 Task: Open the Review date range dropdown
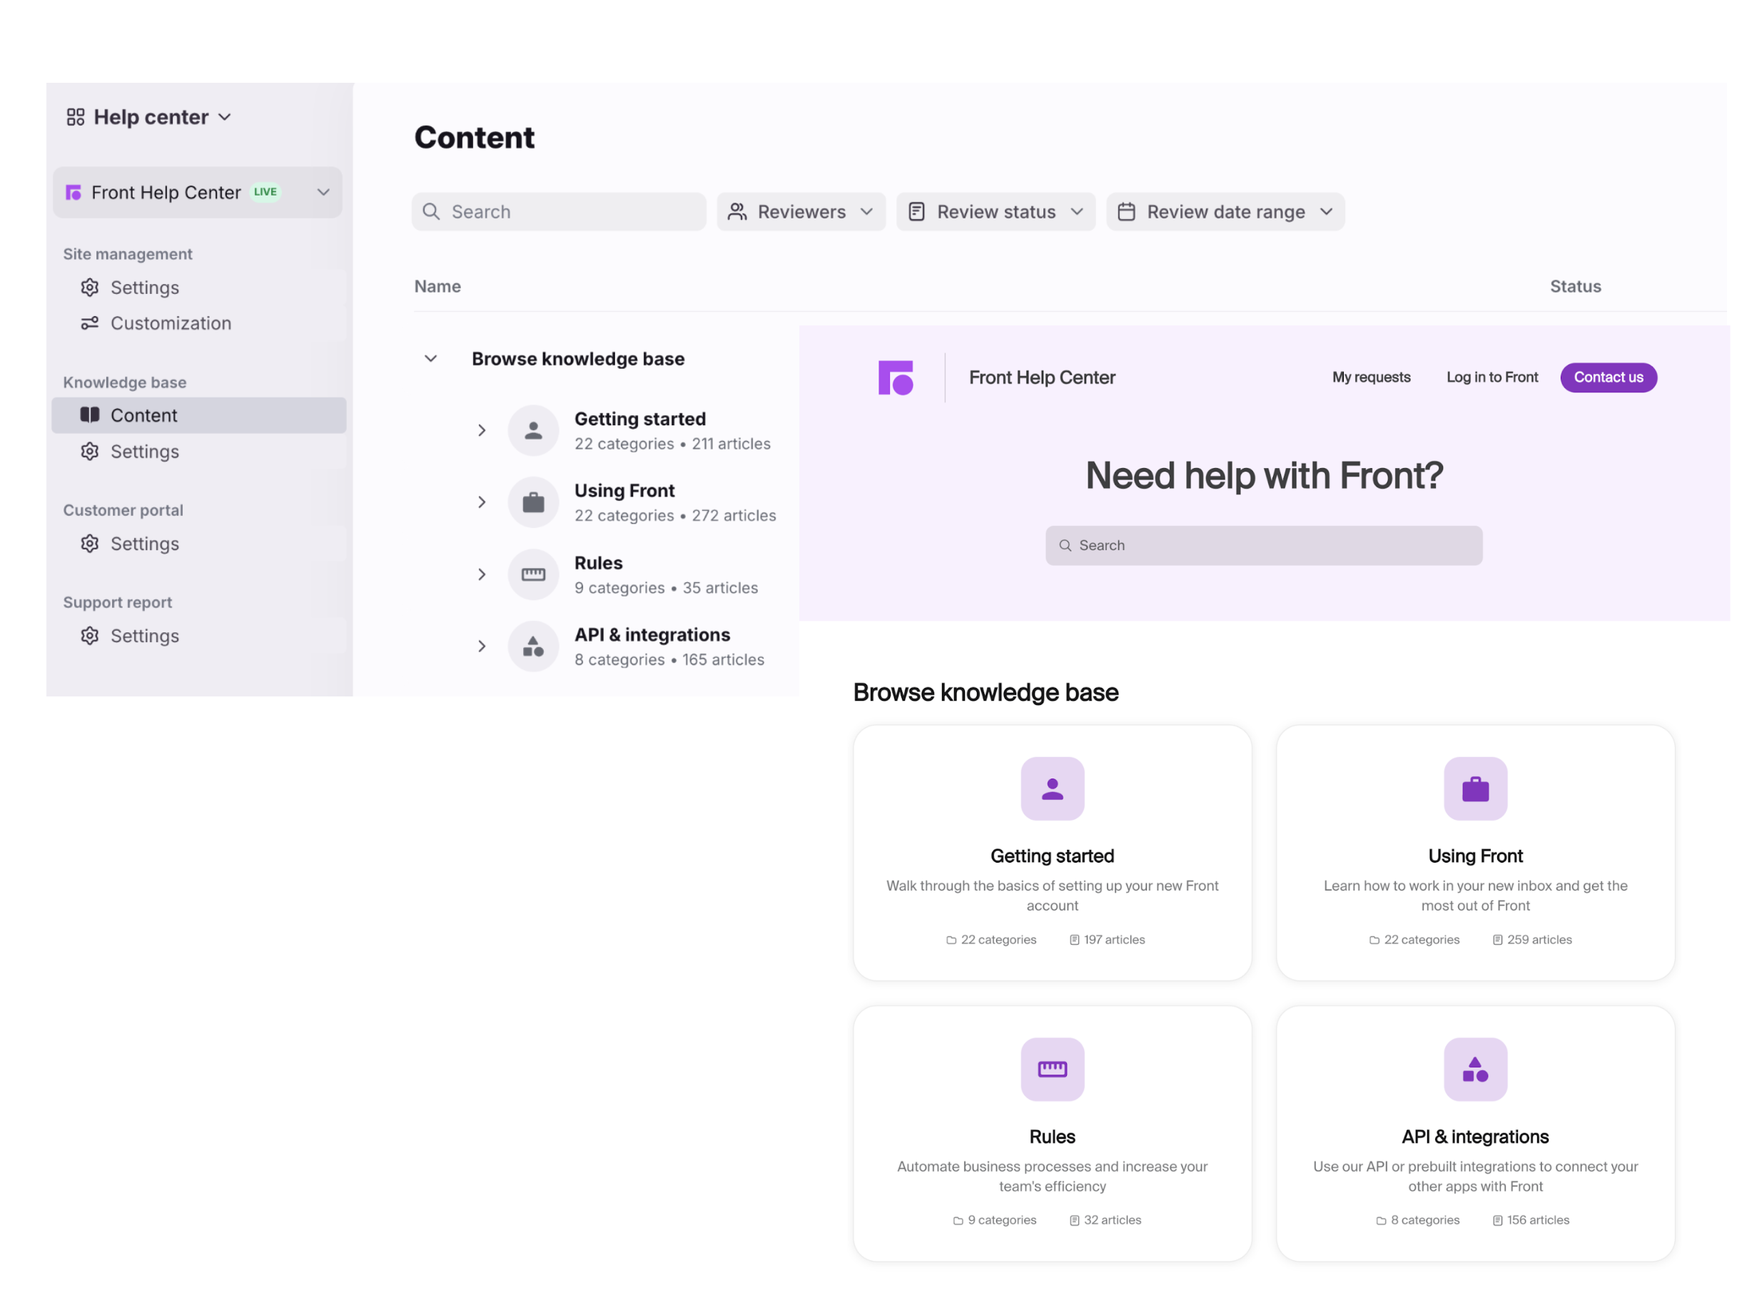1226,212
